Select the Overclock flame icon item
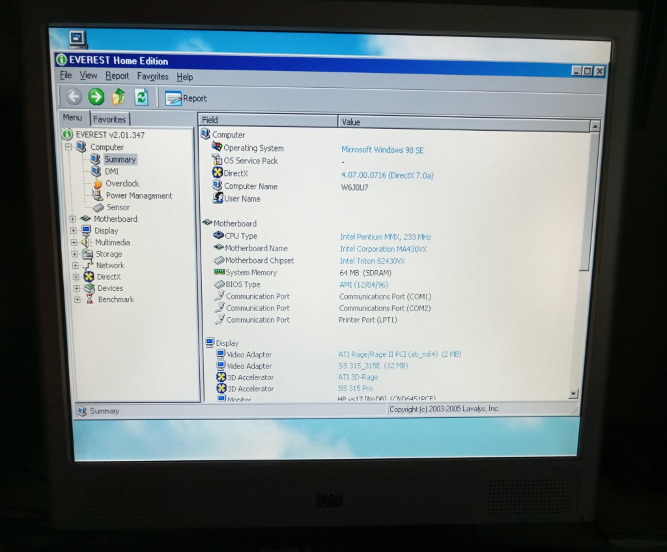This screenshot has width=667, height=552. 122,184
